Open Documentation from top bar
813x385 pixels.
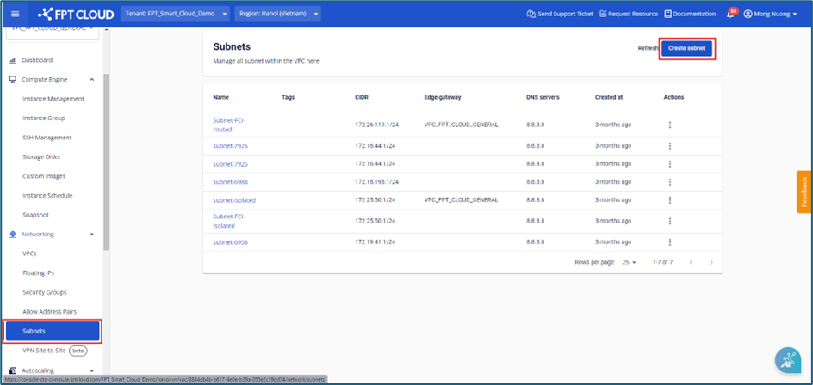pos(690,15)
